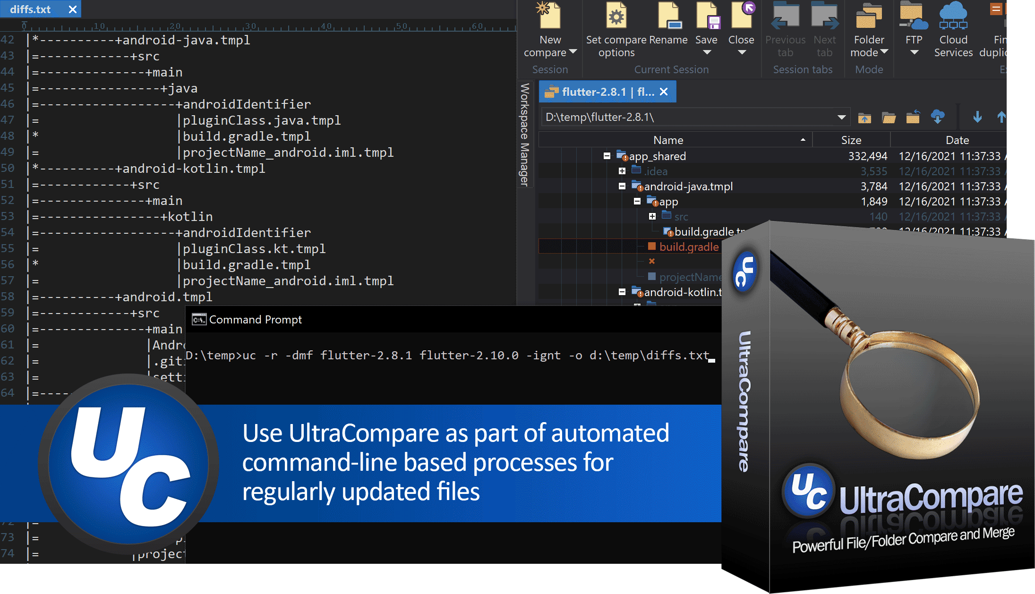Click the FTP ribbon icon
1035x594 pixels.
point(914,17)
